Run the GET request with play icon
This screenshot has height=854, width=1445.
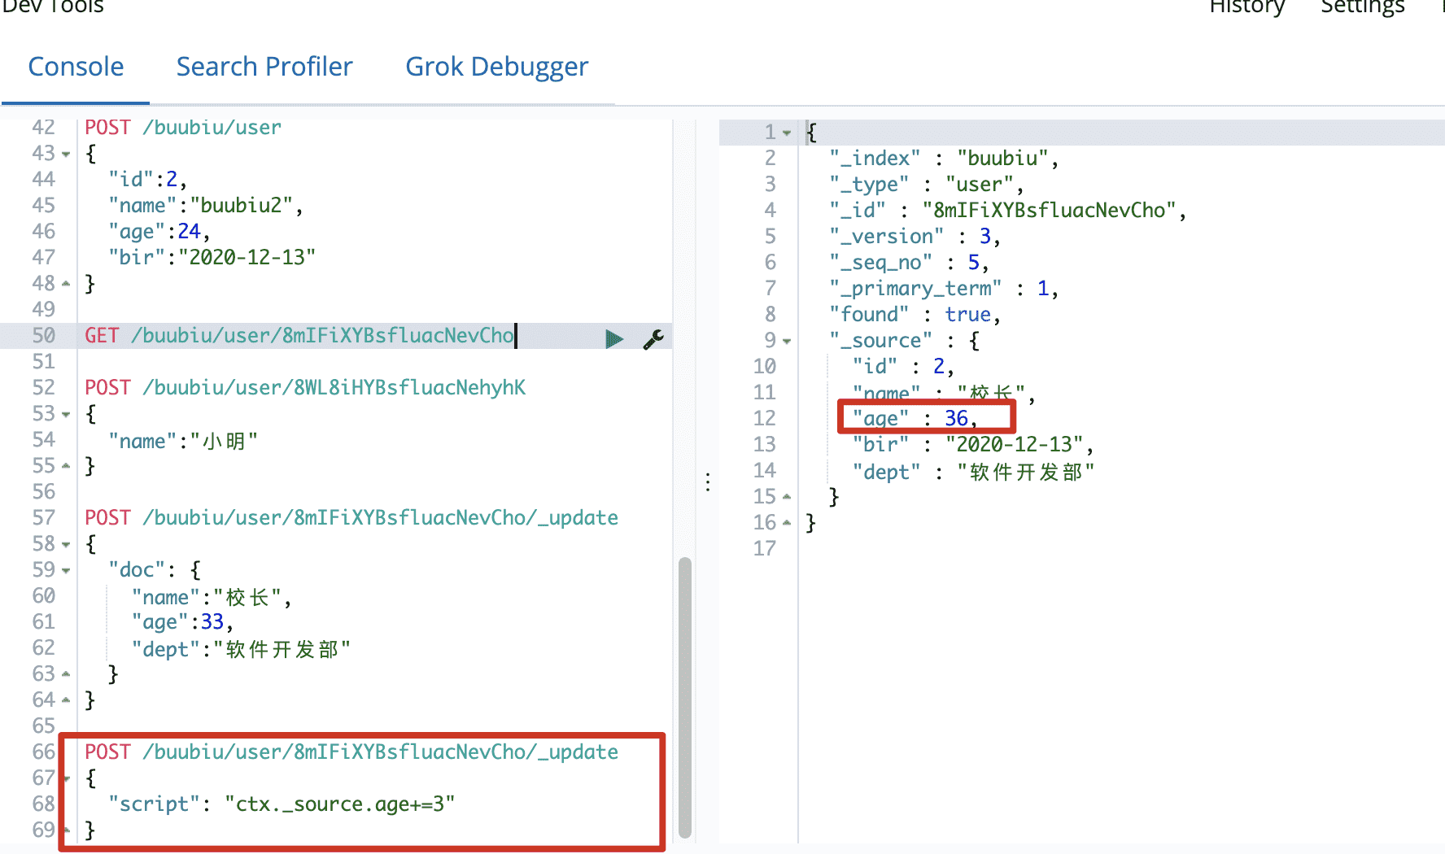tap(614, 338)
